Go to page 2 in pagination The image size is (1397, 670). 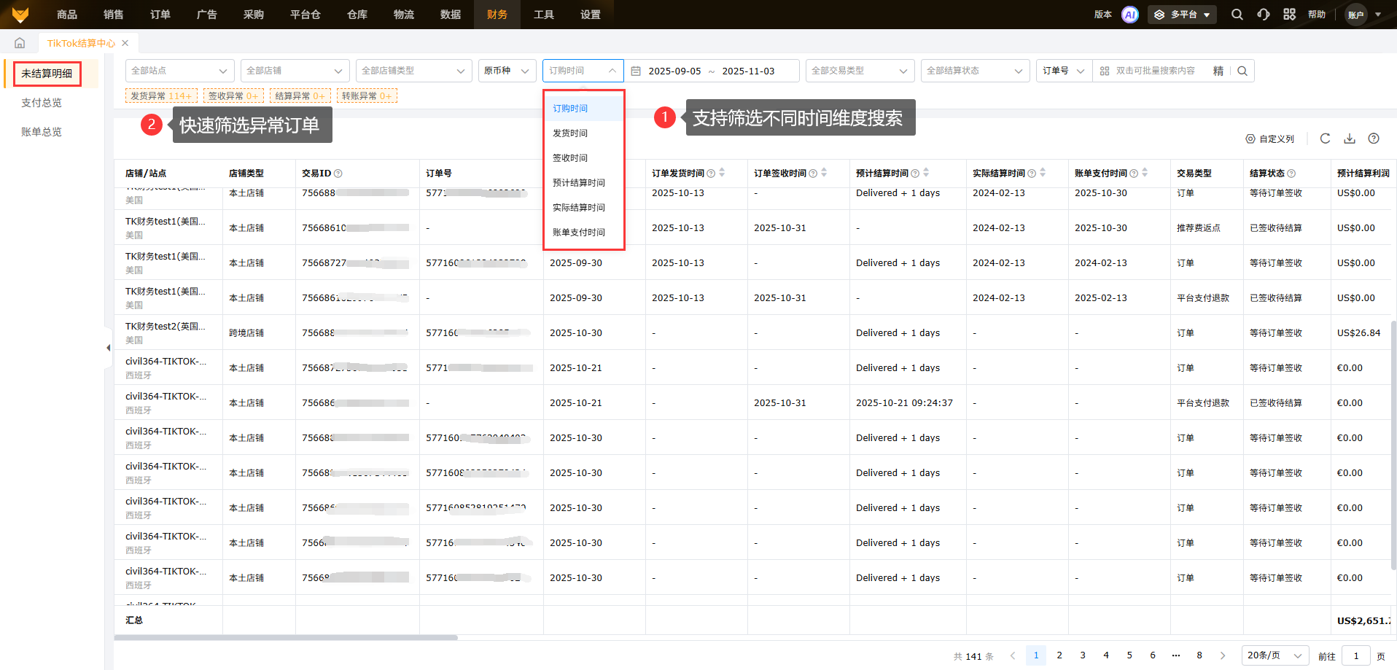[x=1059, y=655]
